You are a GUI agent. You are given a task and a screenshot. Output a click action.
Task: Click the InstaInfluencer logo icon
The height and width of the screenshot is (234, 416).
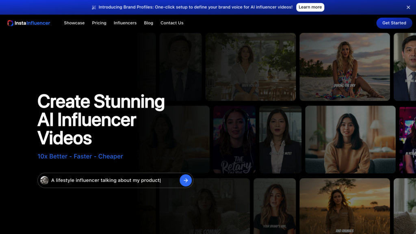click(x=10, y=23)
